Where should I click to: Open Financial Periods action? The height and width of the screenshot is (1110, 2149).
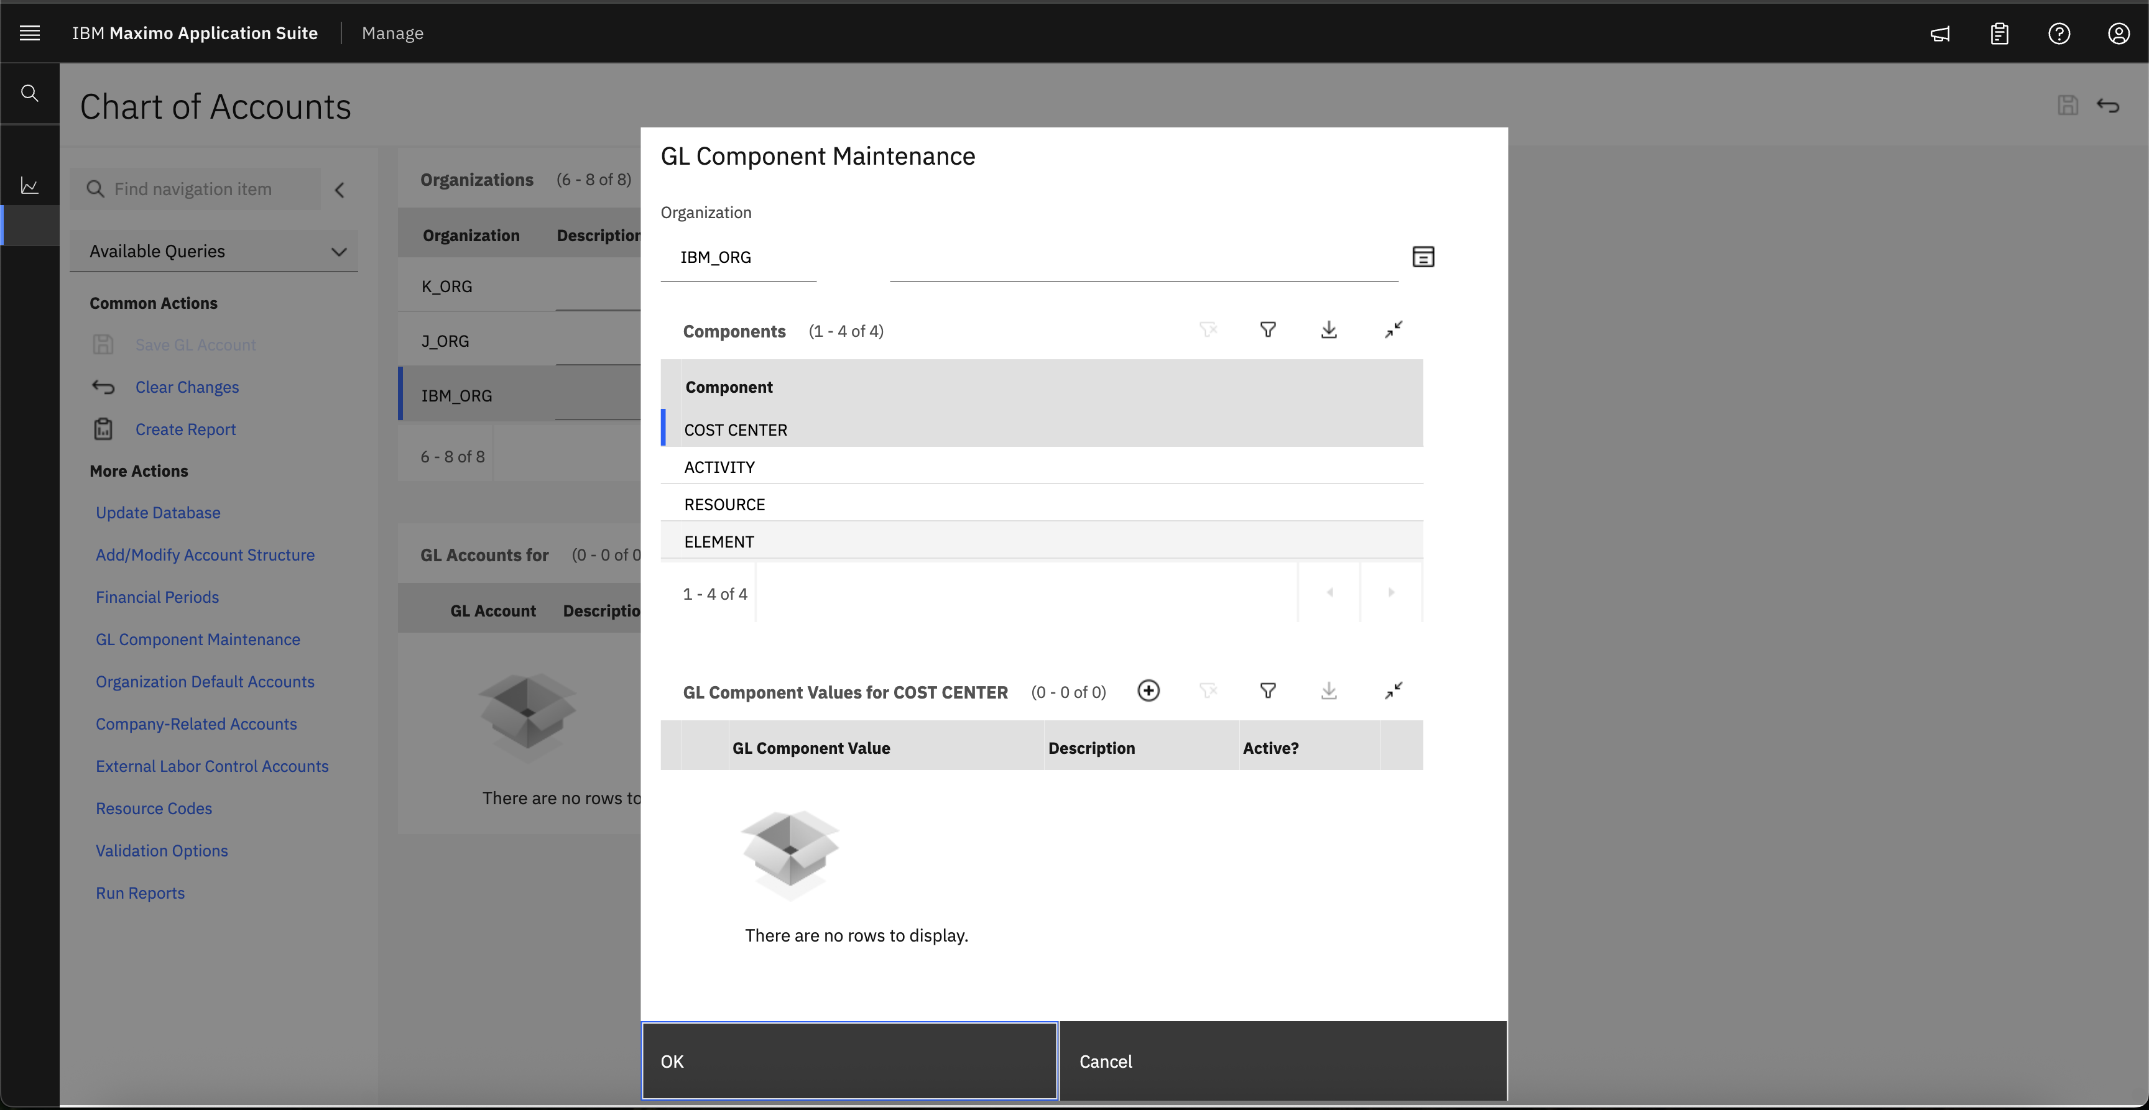coord(157,597)
